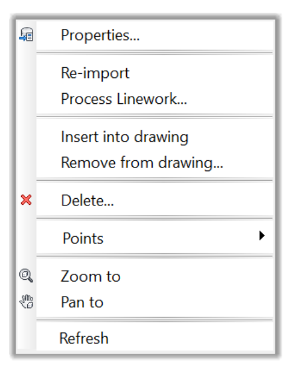The height and width of the screenshot is (374, 291).
Task: Expand the Points submenu arrow
Action: pos(261,236)
